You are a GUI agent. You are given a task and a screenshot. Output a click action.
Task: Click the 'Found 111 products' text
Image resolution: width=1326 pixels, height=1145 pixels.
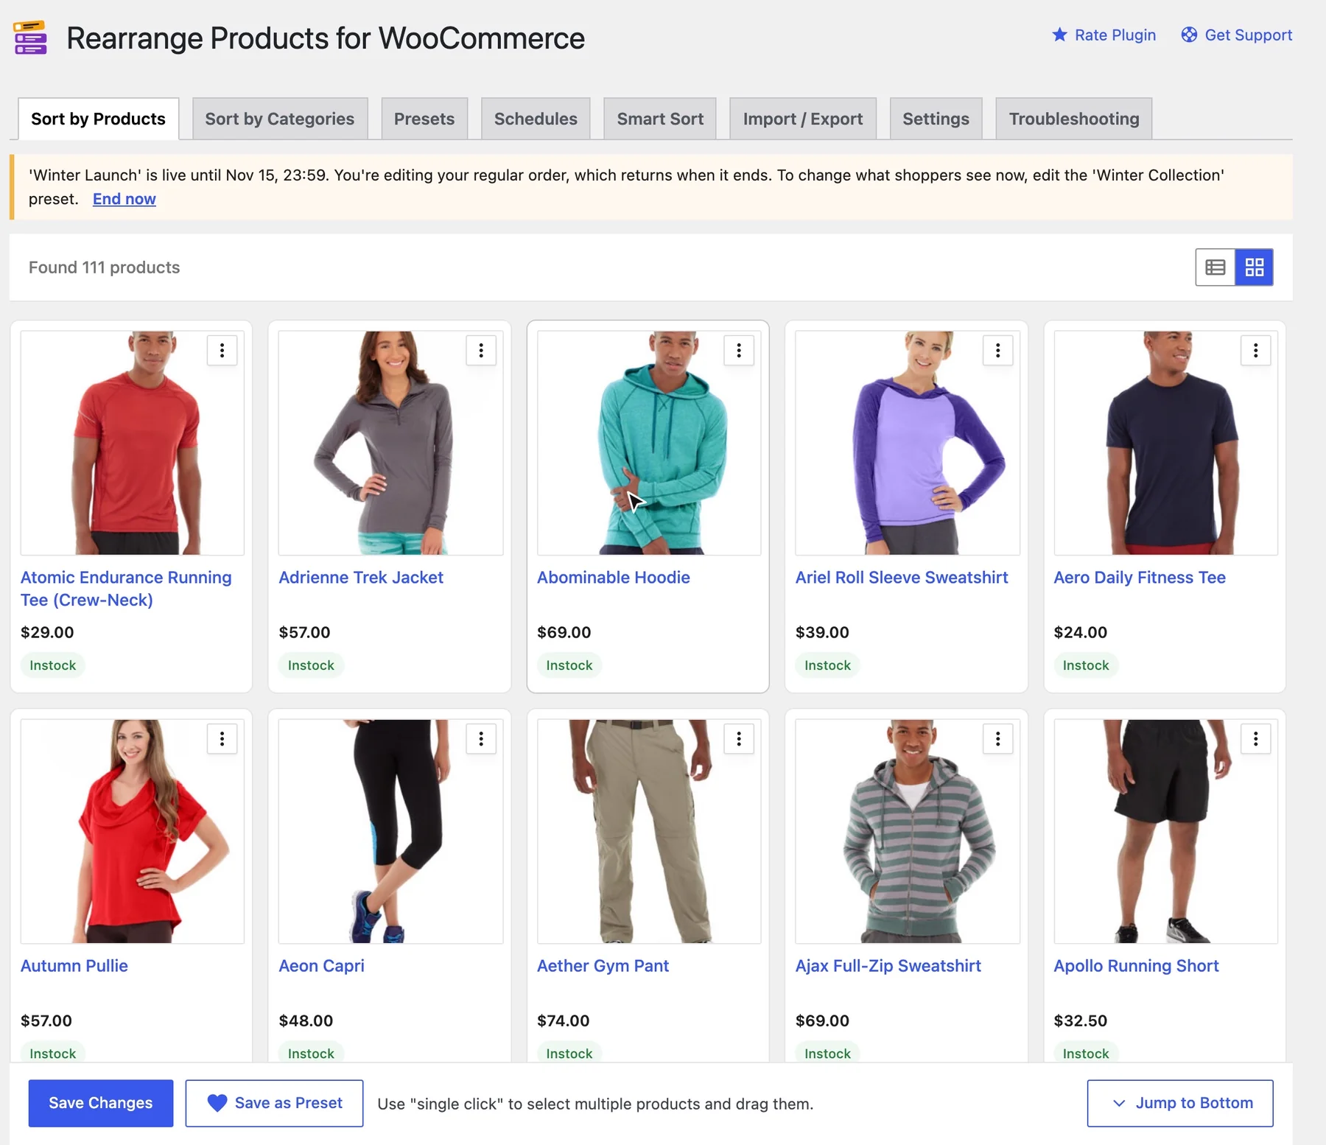coord(104,267)
